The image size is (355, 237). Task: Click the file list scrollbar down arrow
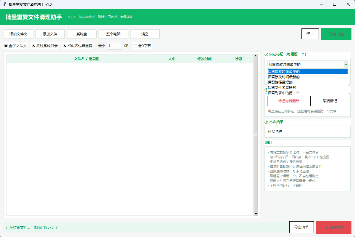(x=256, y=214)
